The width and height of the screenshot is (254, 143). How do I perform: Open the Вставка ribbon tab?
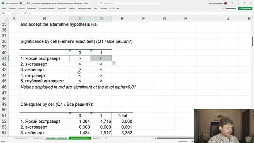[x=21, y=8]
